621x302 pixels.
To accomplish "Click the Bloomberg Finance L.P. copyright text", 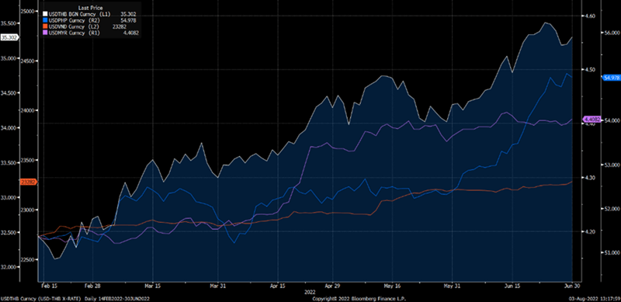I will (x=359, y=298).
